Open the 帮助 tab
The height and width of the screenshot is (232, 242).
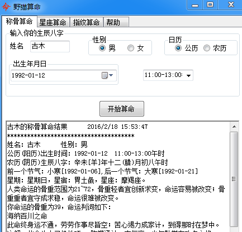click(116, 22)
